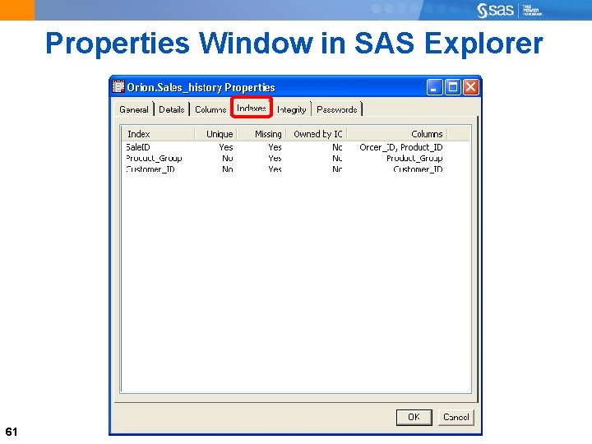Open the Passwords tab

click(x=337, y=109)
